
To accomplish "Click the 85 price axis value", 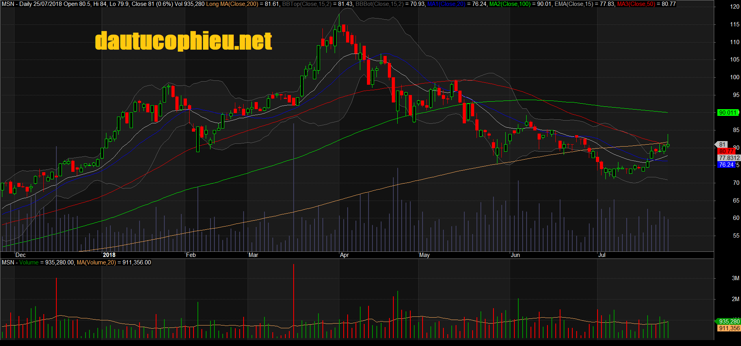I will click(736, 130).
